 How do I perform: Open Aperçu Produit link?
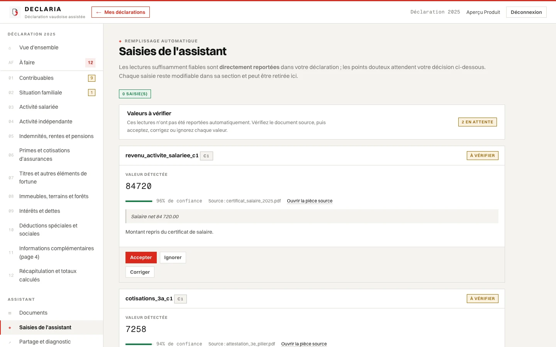click(483, 12)
